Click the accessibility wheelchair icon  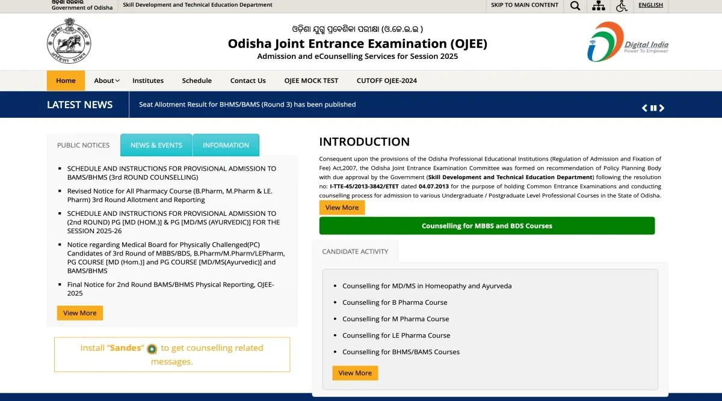(x=622, y=6)
